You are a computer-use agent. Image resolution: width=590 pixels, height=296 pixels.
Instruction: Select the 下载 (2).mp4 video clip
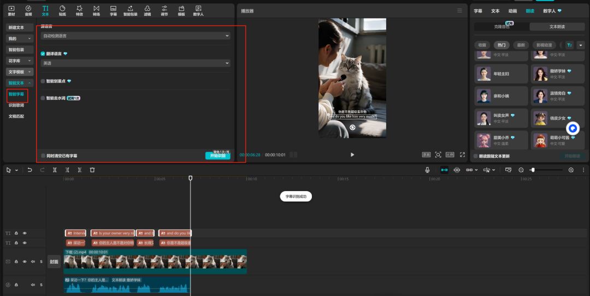point(155,262)
